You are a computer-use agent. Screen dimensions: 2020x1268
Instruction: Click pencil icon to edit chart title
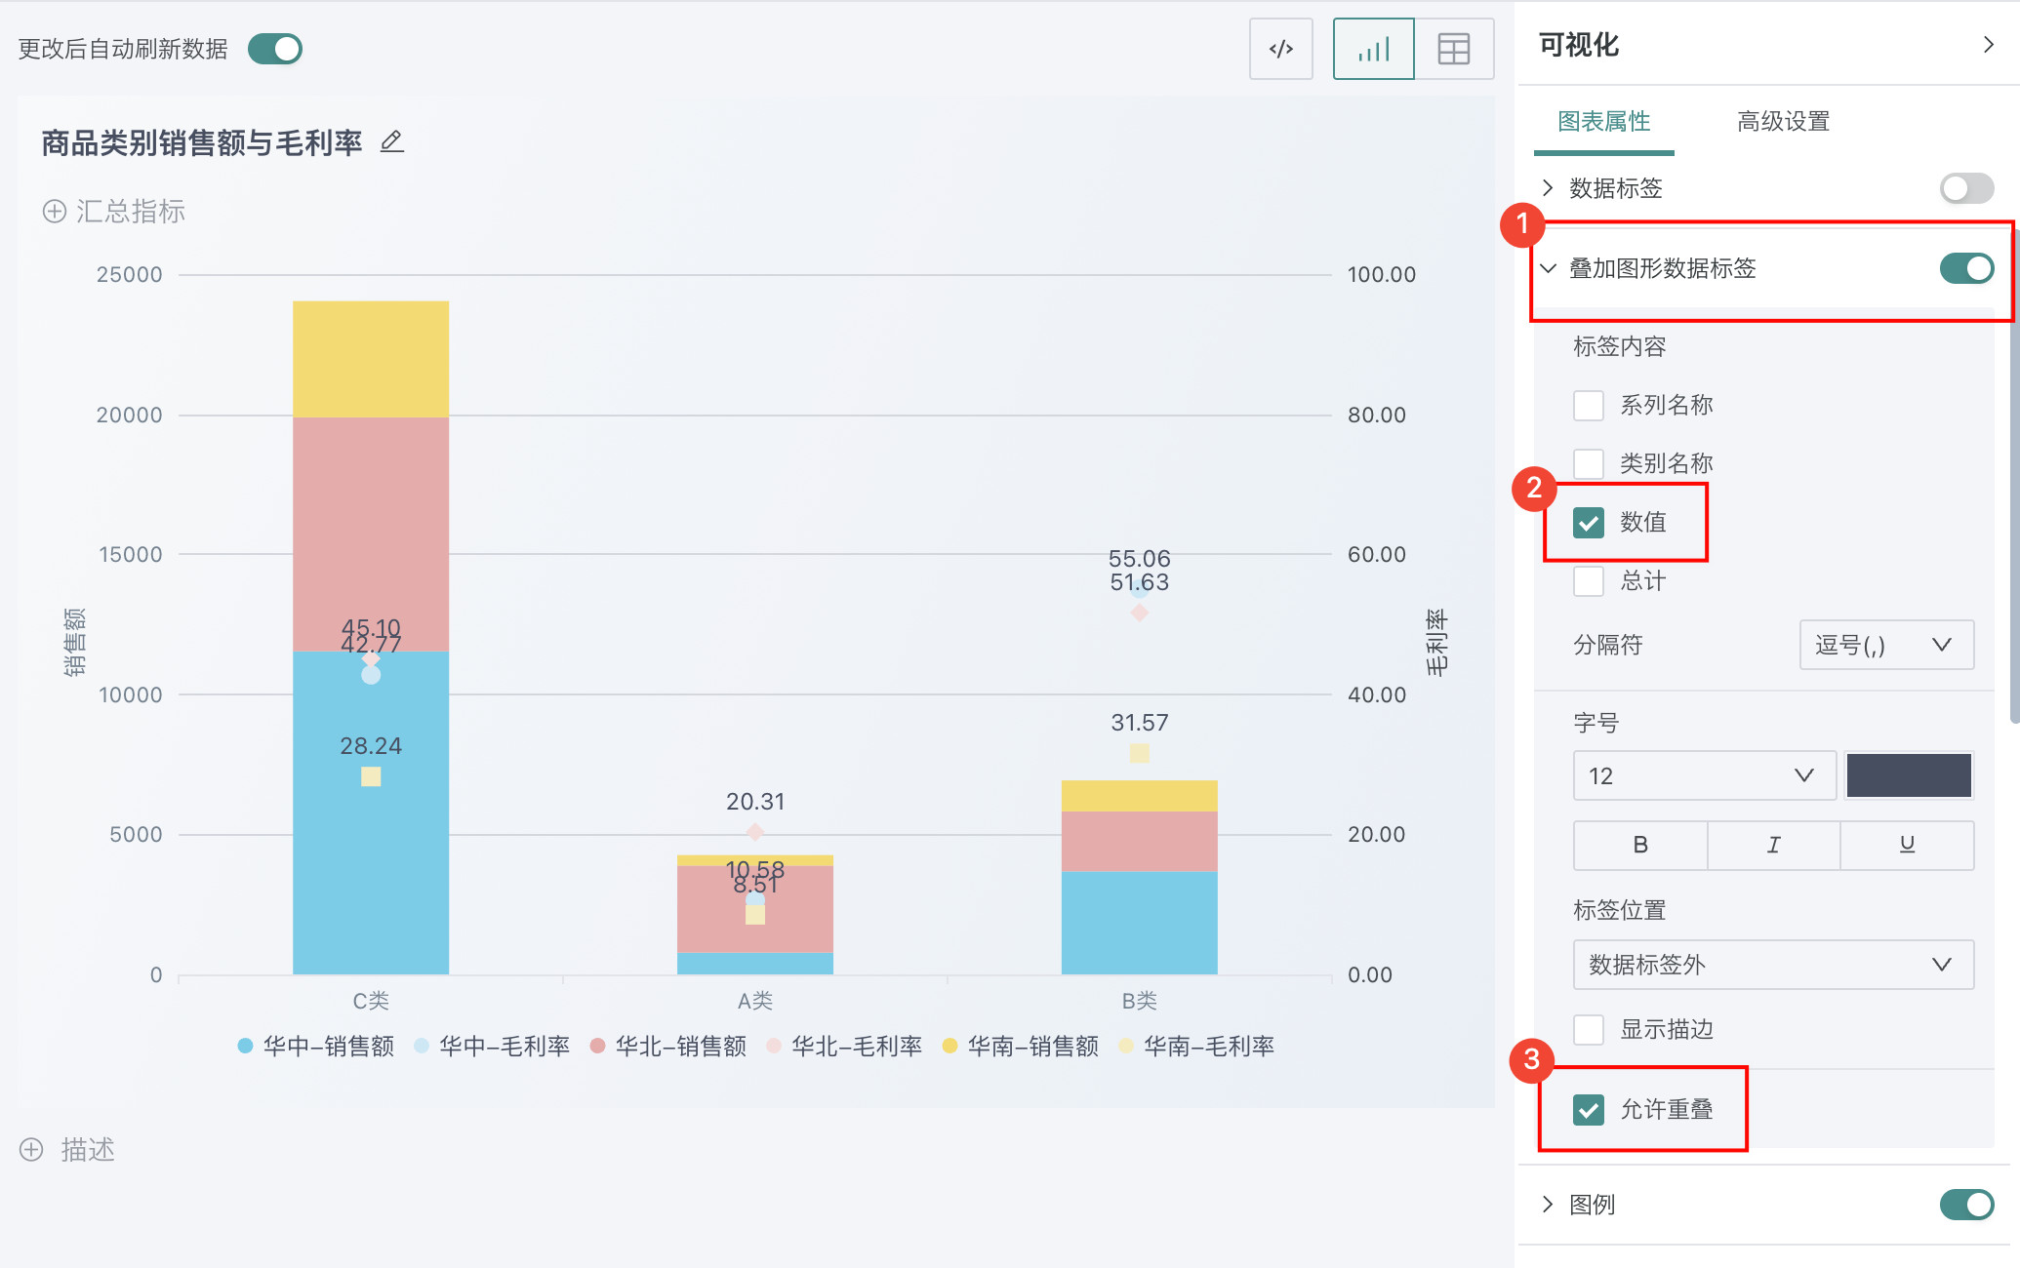pyautogui.click(x=391, y=142)
